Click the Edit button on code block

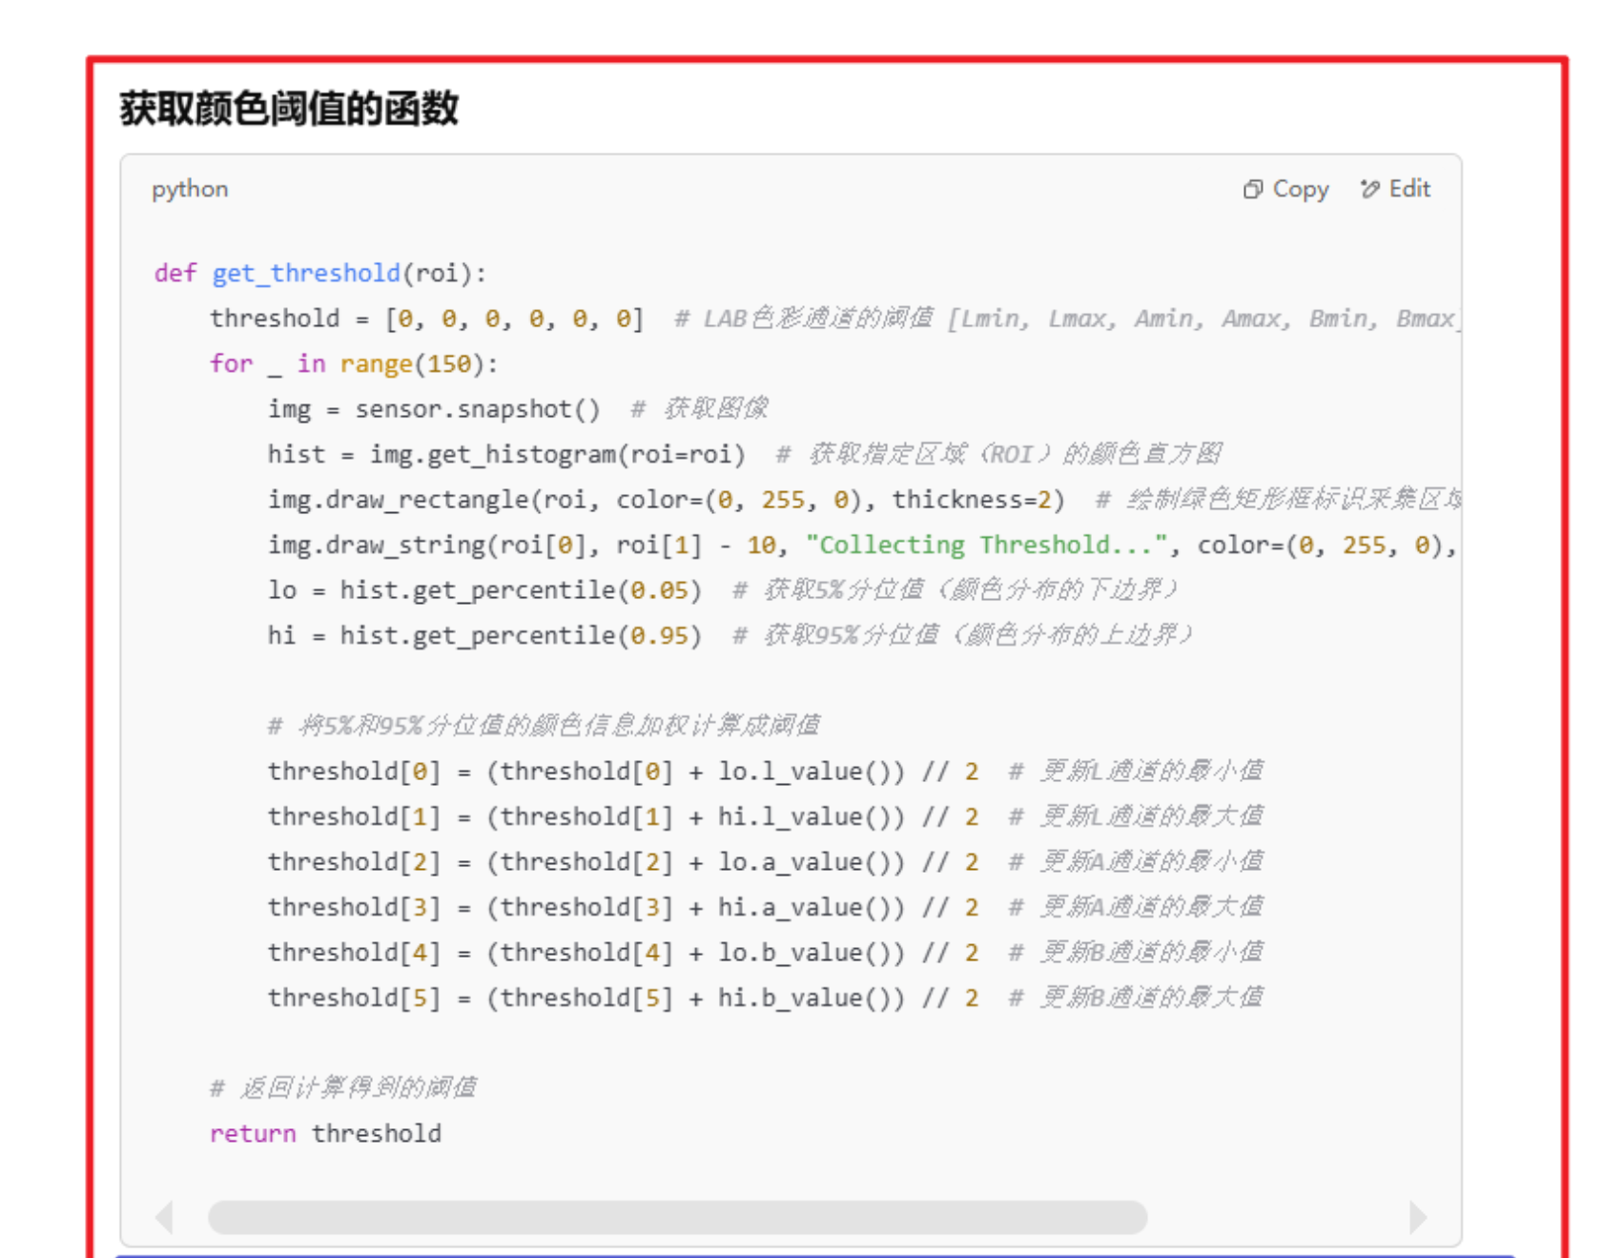tap(1395, 189)
